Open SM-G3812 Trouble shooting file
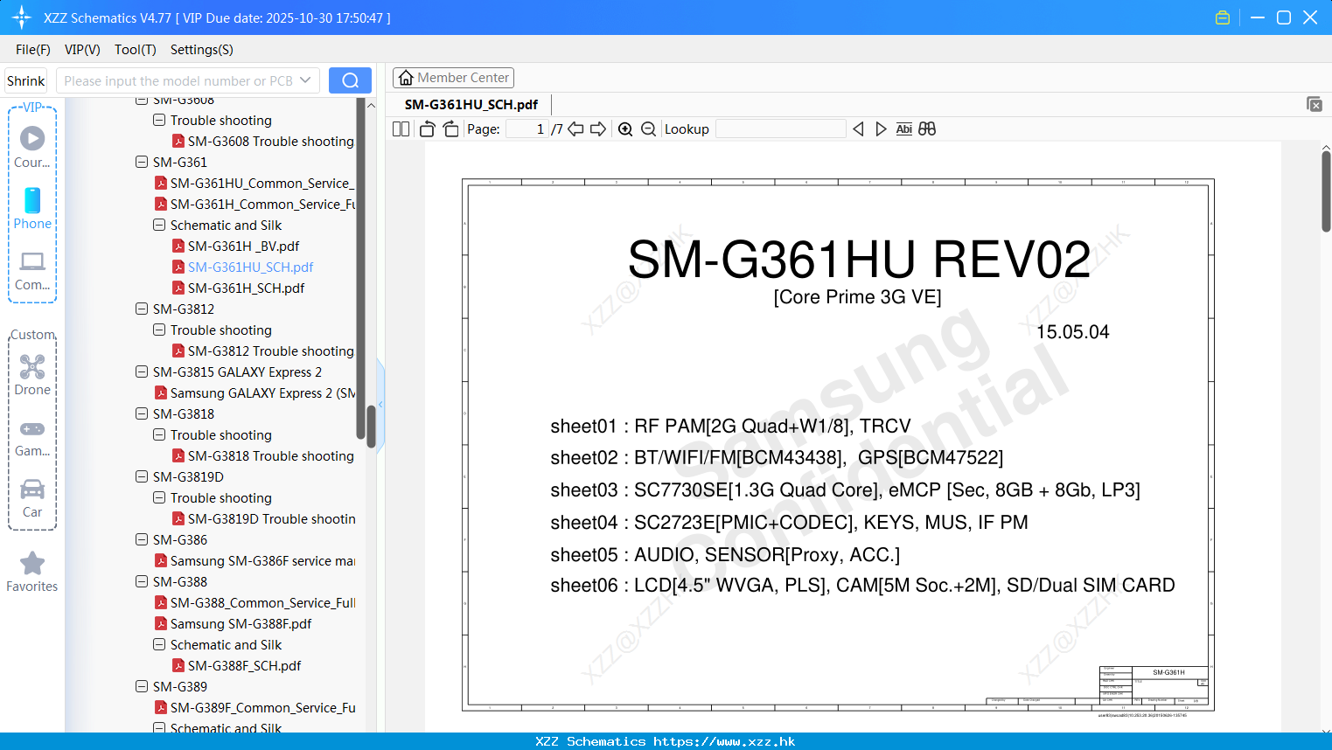The width and height of the screenshot is (1332, 750). coord(262,351)
